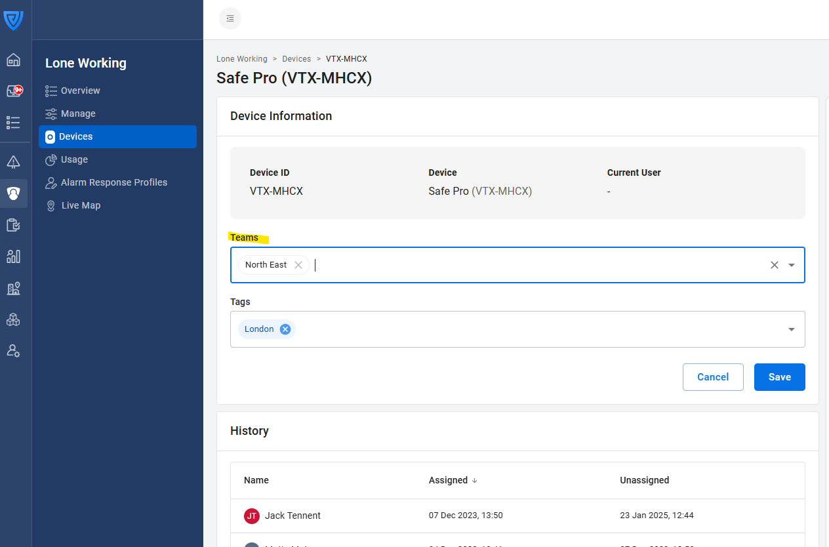Collapse the sidebar with the menu toggle
This screenshot has height=547, width=829.
(x=230, y=18)
